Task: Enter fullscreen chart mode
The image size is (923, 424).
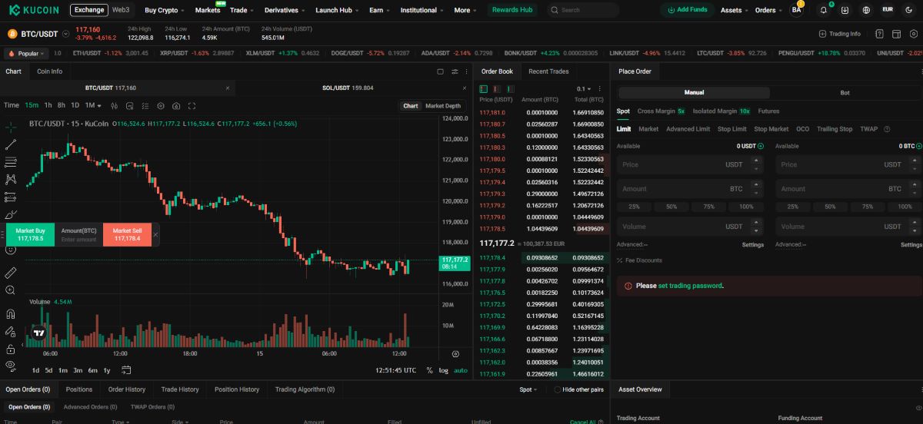Action: (x=192, y=105)
